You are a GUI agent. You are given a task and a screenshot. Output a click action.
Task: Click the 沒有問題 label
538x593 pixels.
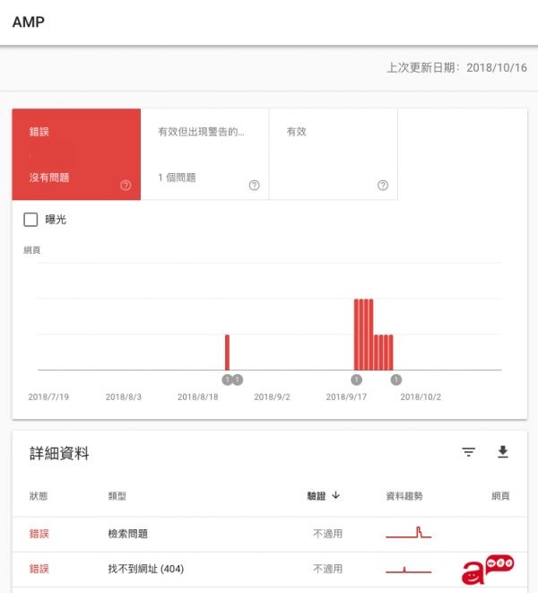point(49,178)
